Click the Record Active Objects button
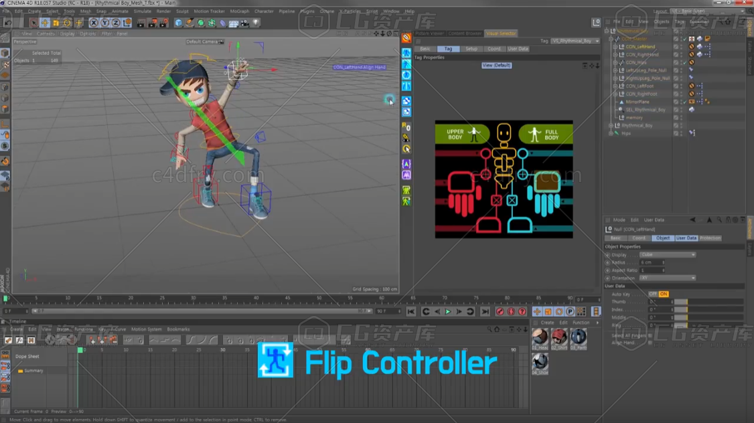The image size is (754, 423). (500, 312)
